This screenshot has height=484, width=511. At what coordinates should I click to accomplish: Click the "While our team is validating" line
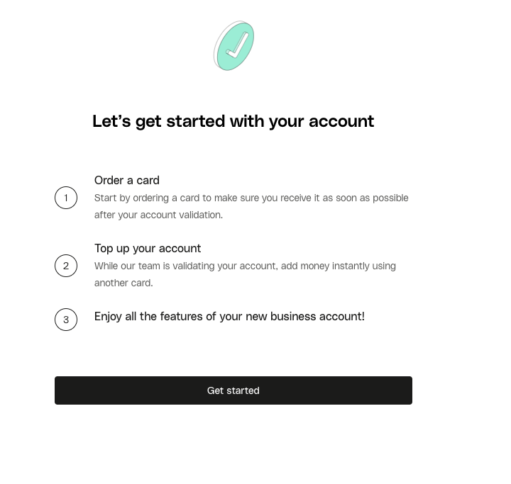[x=245, y=266]
